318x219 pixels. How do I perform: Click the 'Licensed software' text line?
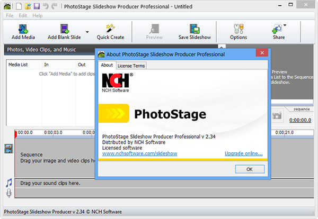(x=122, y=148)
